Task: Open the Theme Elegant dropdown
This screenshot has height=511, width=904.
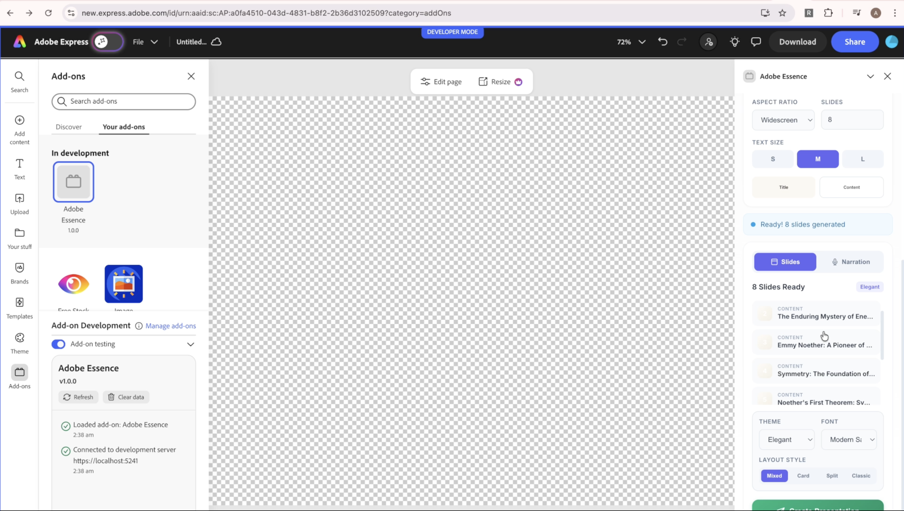Action: tap(786, 439)
